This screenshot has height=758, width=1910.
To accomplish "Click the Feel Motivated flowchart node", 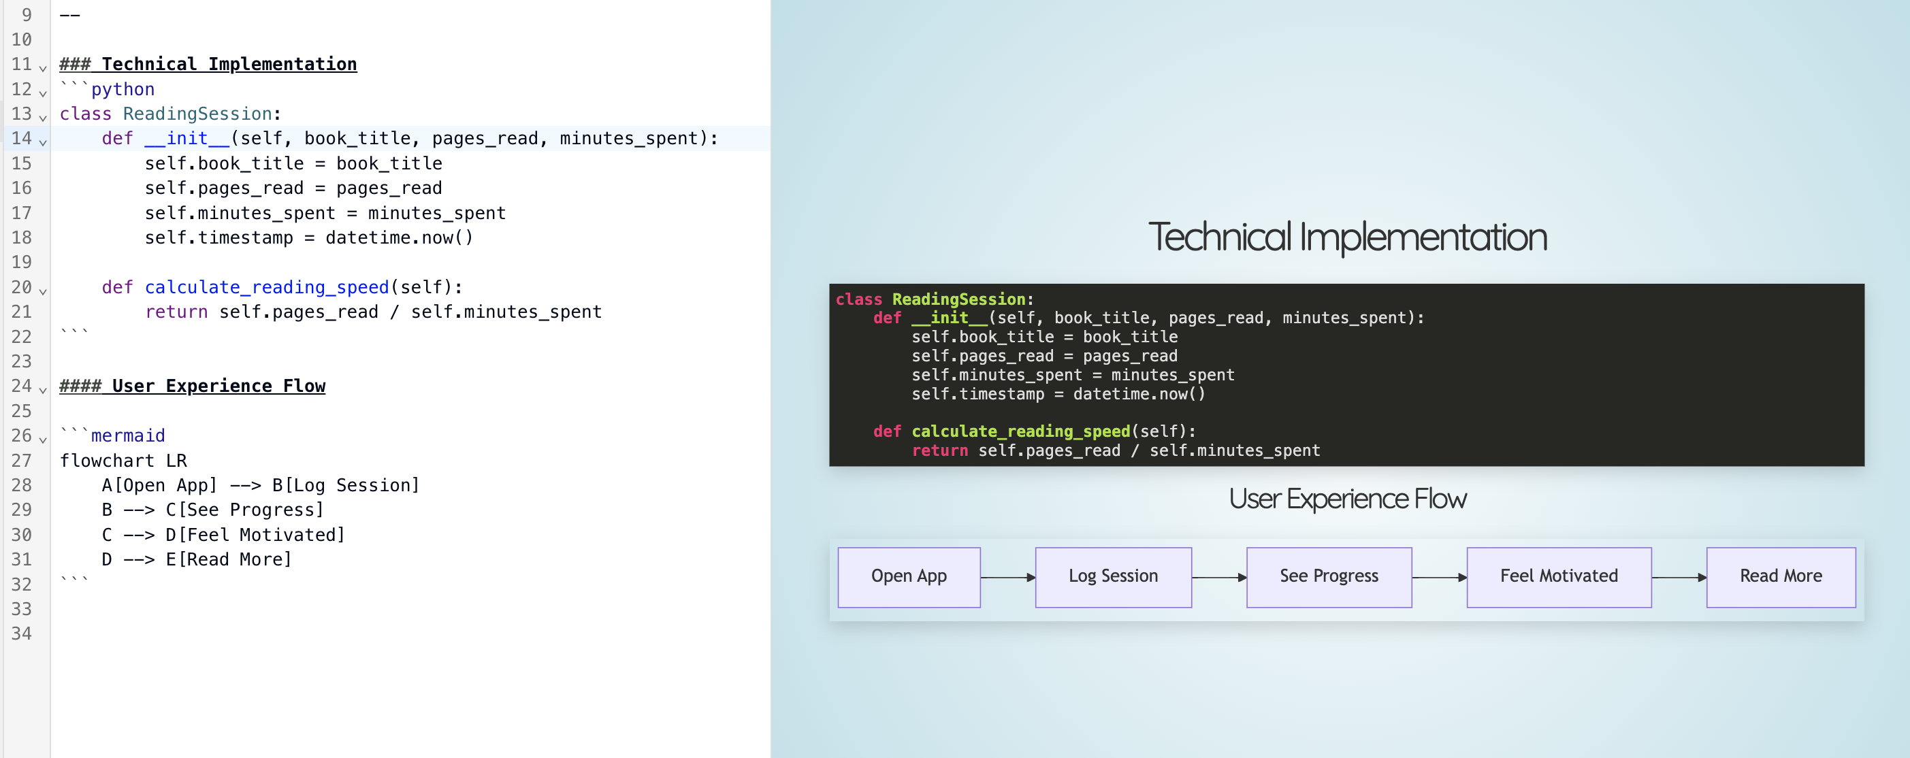I will pos(1558,576).
